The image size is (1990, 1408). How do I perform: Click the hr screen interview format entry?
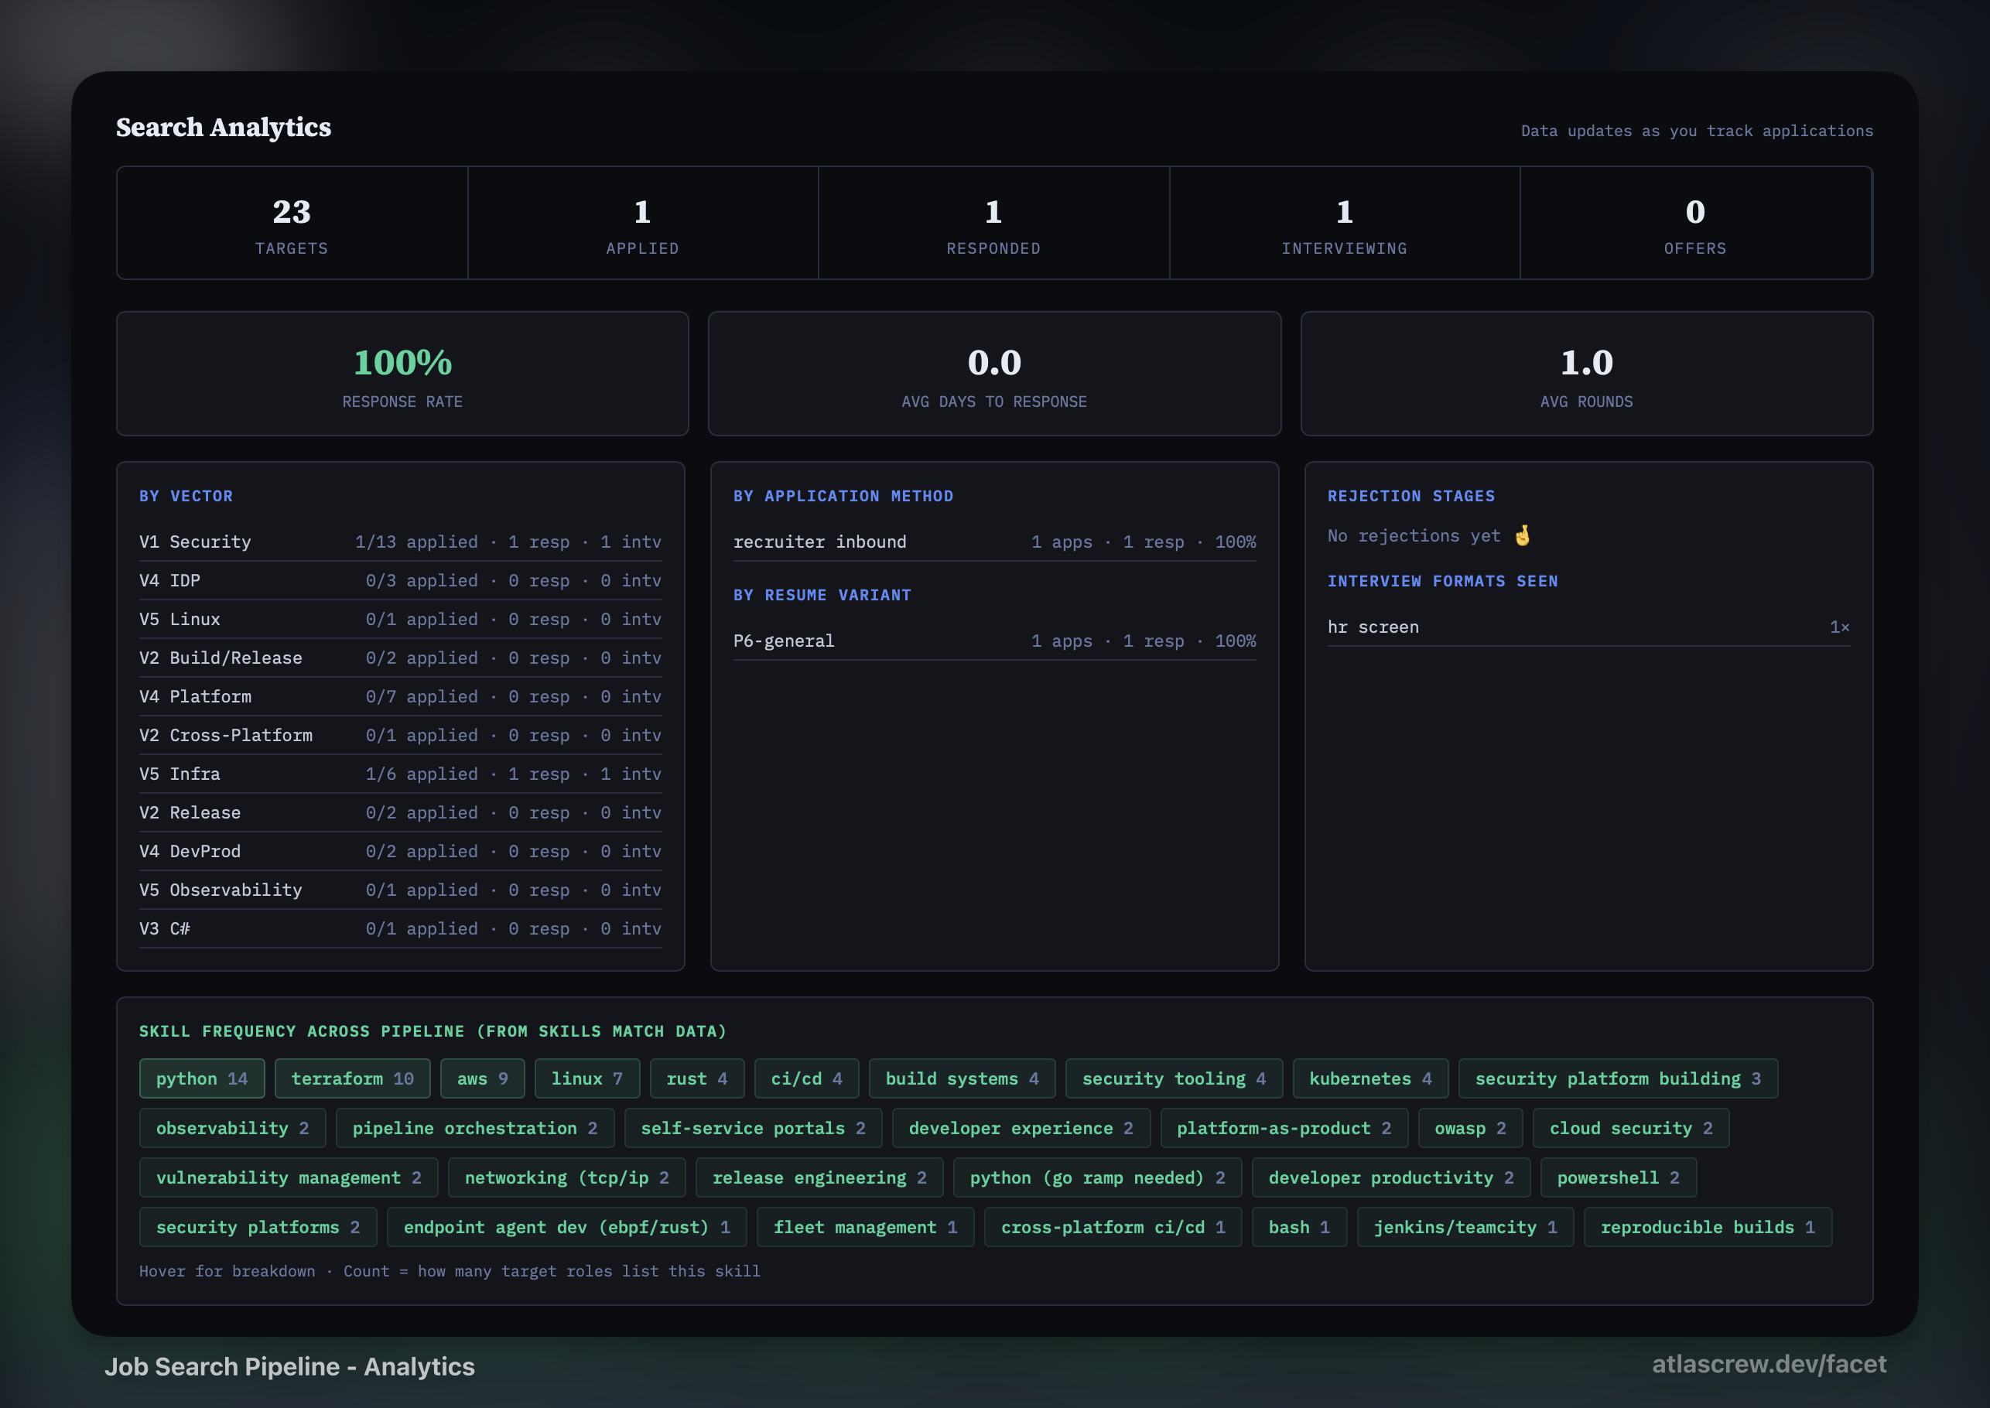click(1587, 626)
